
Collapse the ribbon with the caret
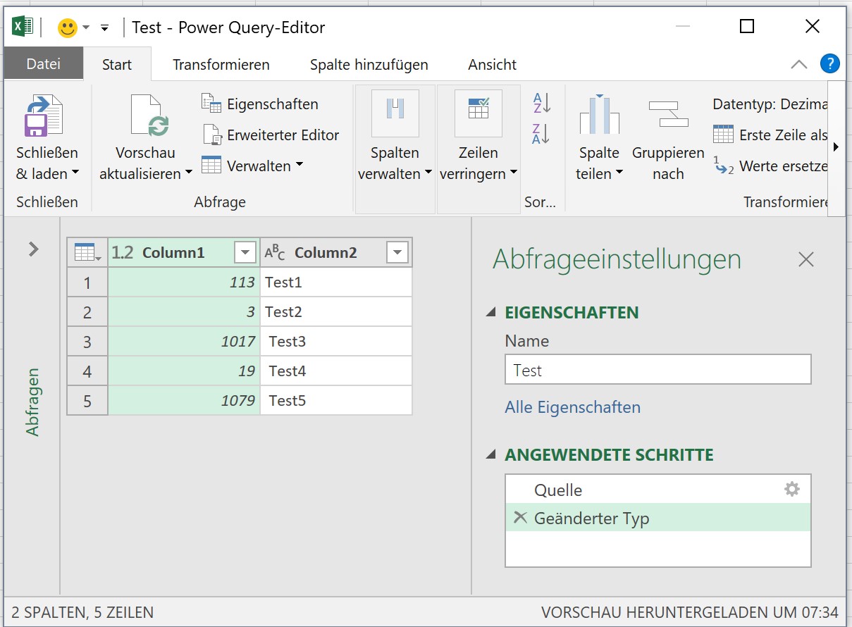pyautogui.click(x=798, y=64)
